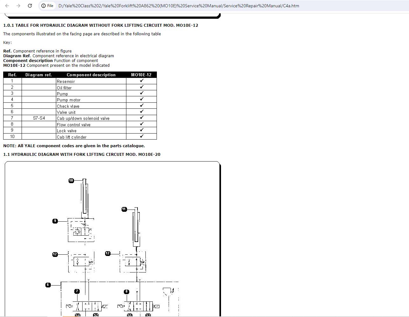Click the 'Reservoir' table cell
This screenshot has width=409, height=317.
91,81
